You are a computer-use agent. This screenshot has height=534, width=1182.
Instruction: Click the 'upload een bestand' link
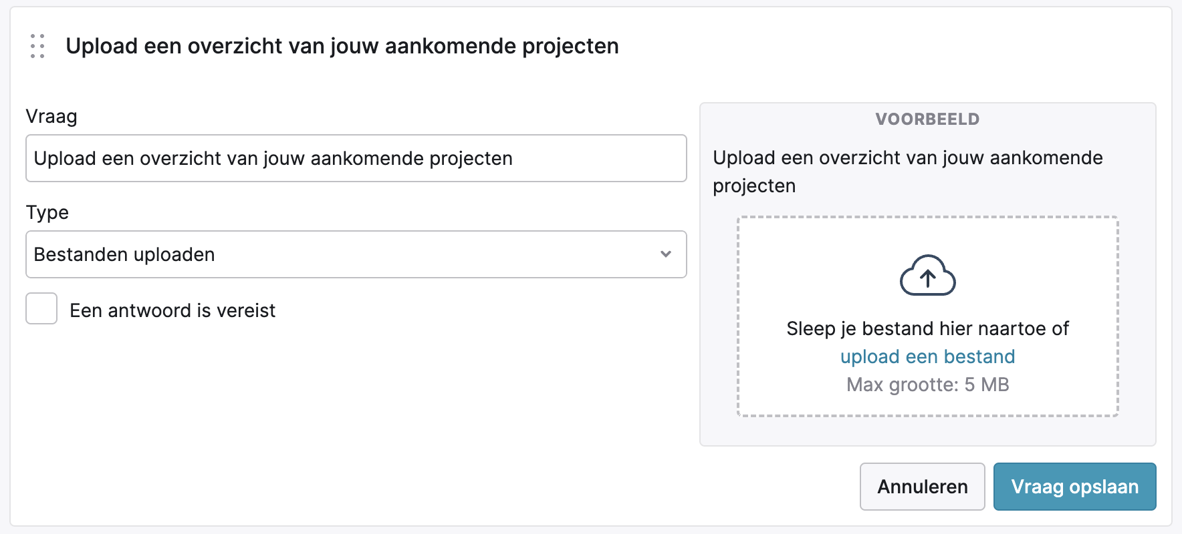[927, 356]
